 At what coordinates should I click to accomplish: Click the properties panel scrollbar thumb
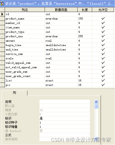96,106
